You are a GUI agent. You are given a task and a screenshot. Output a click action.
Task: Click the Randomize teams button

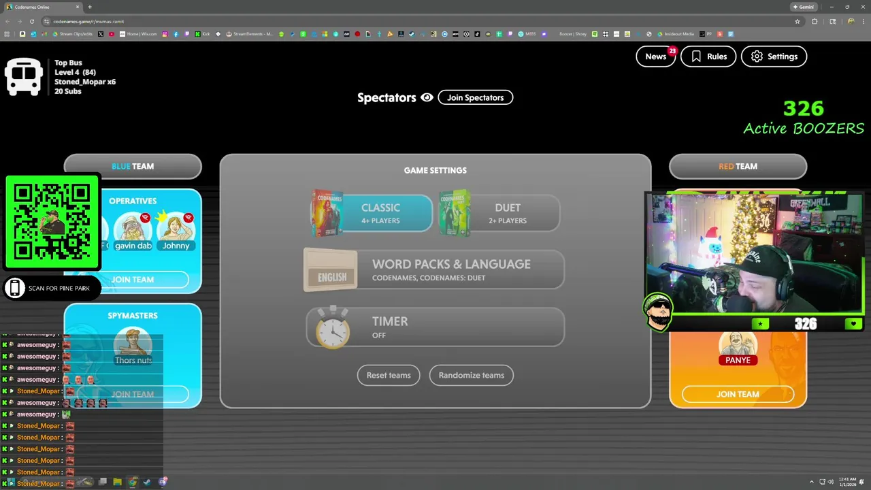tap(471, 375)
